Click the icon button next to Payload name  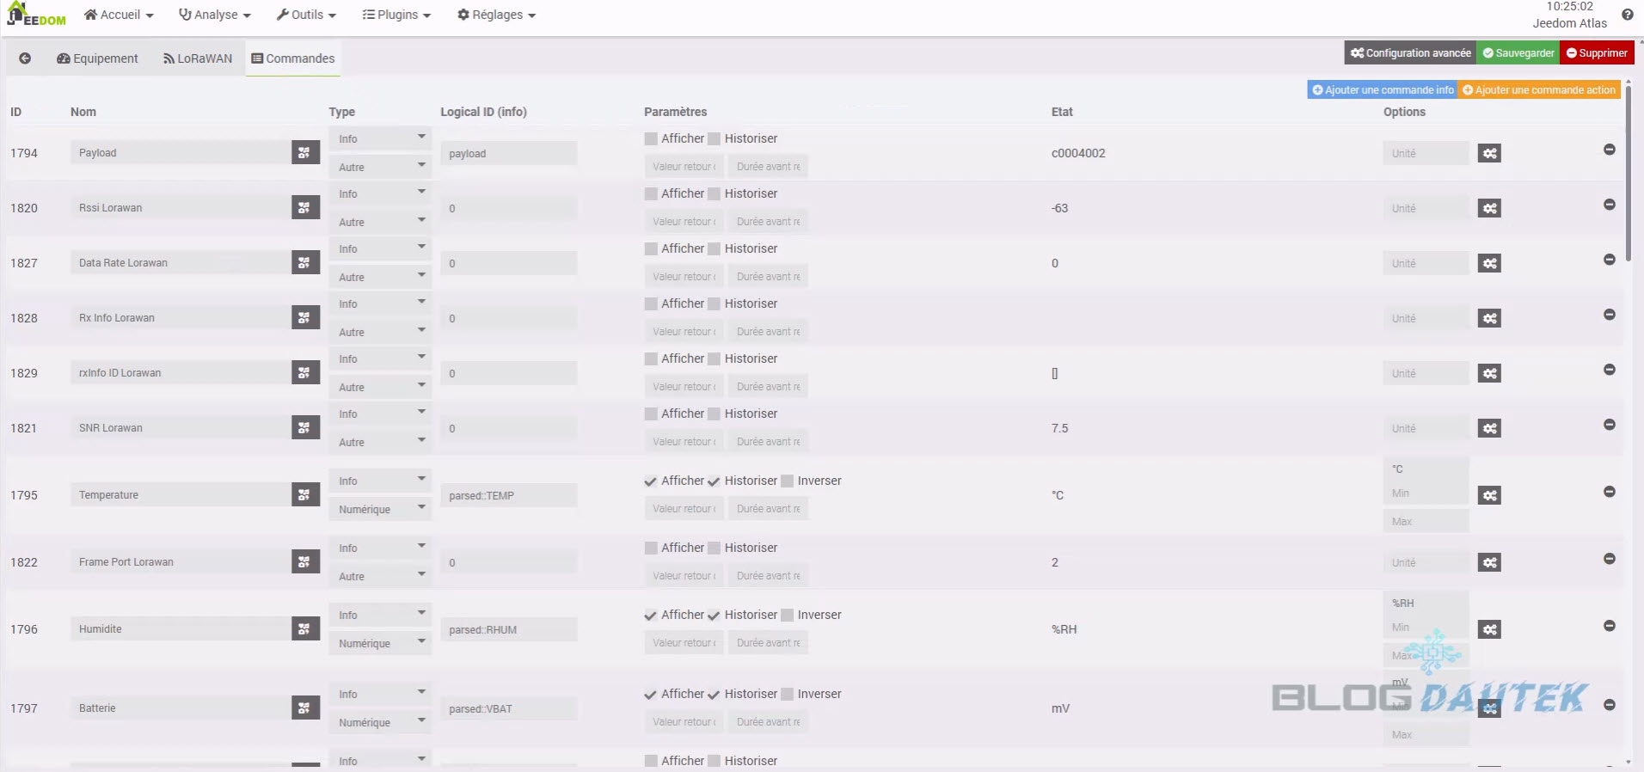coord(304,153)
